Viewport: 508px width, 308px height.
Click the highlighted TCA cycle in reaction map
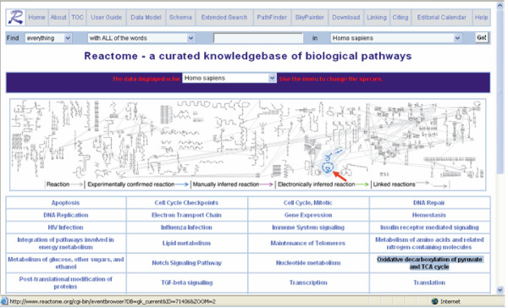[x=328, y=168]
